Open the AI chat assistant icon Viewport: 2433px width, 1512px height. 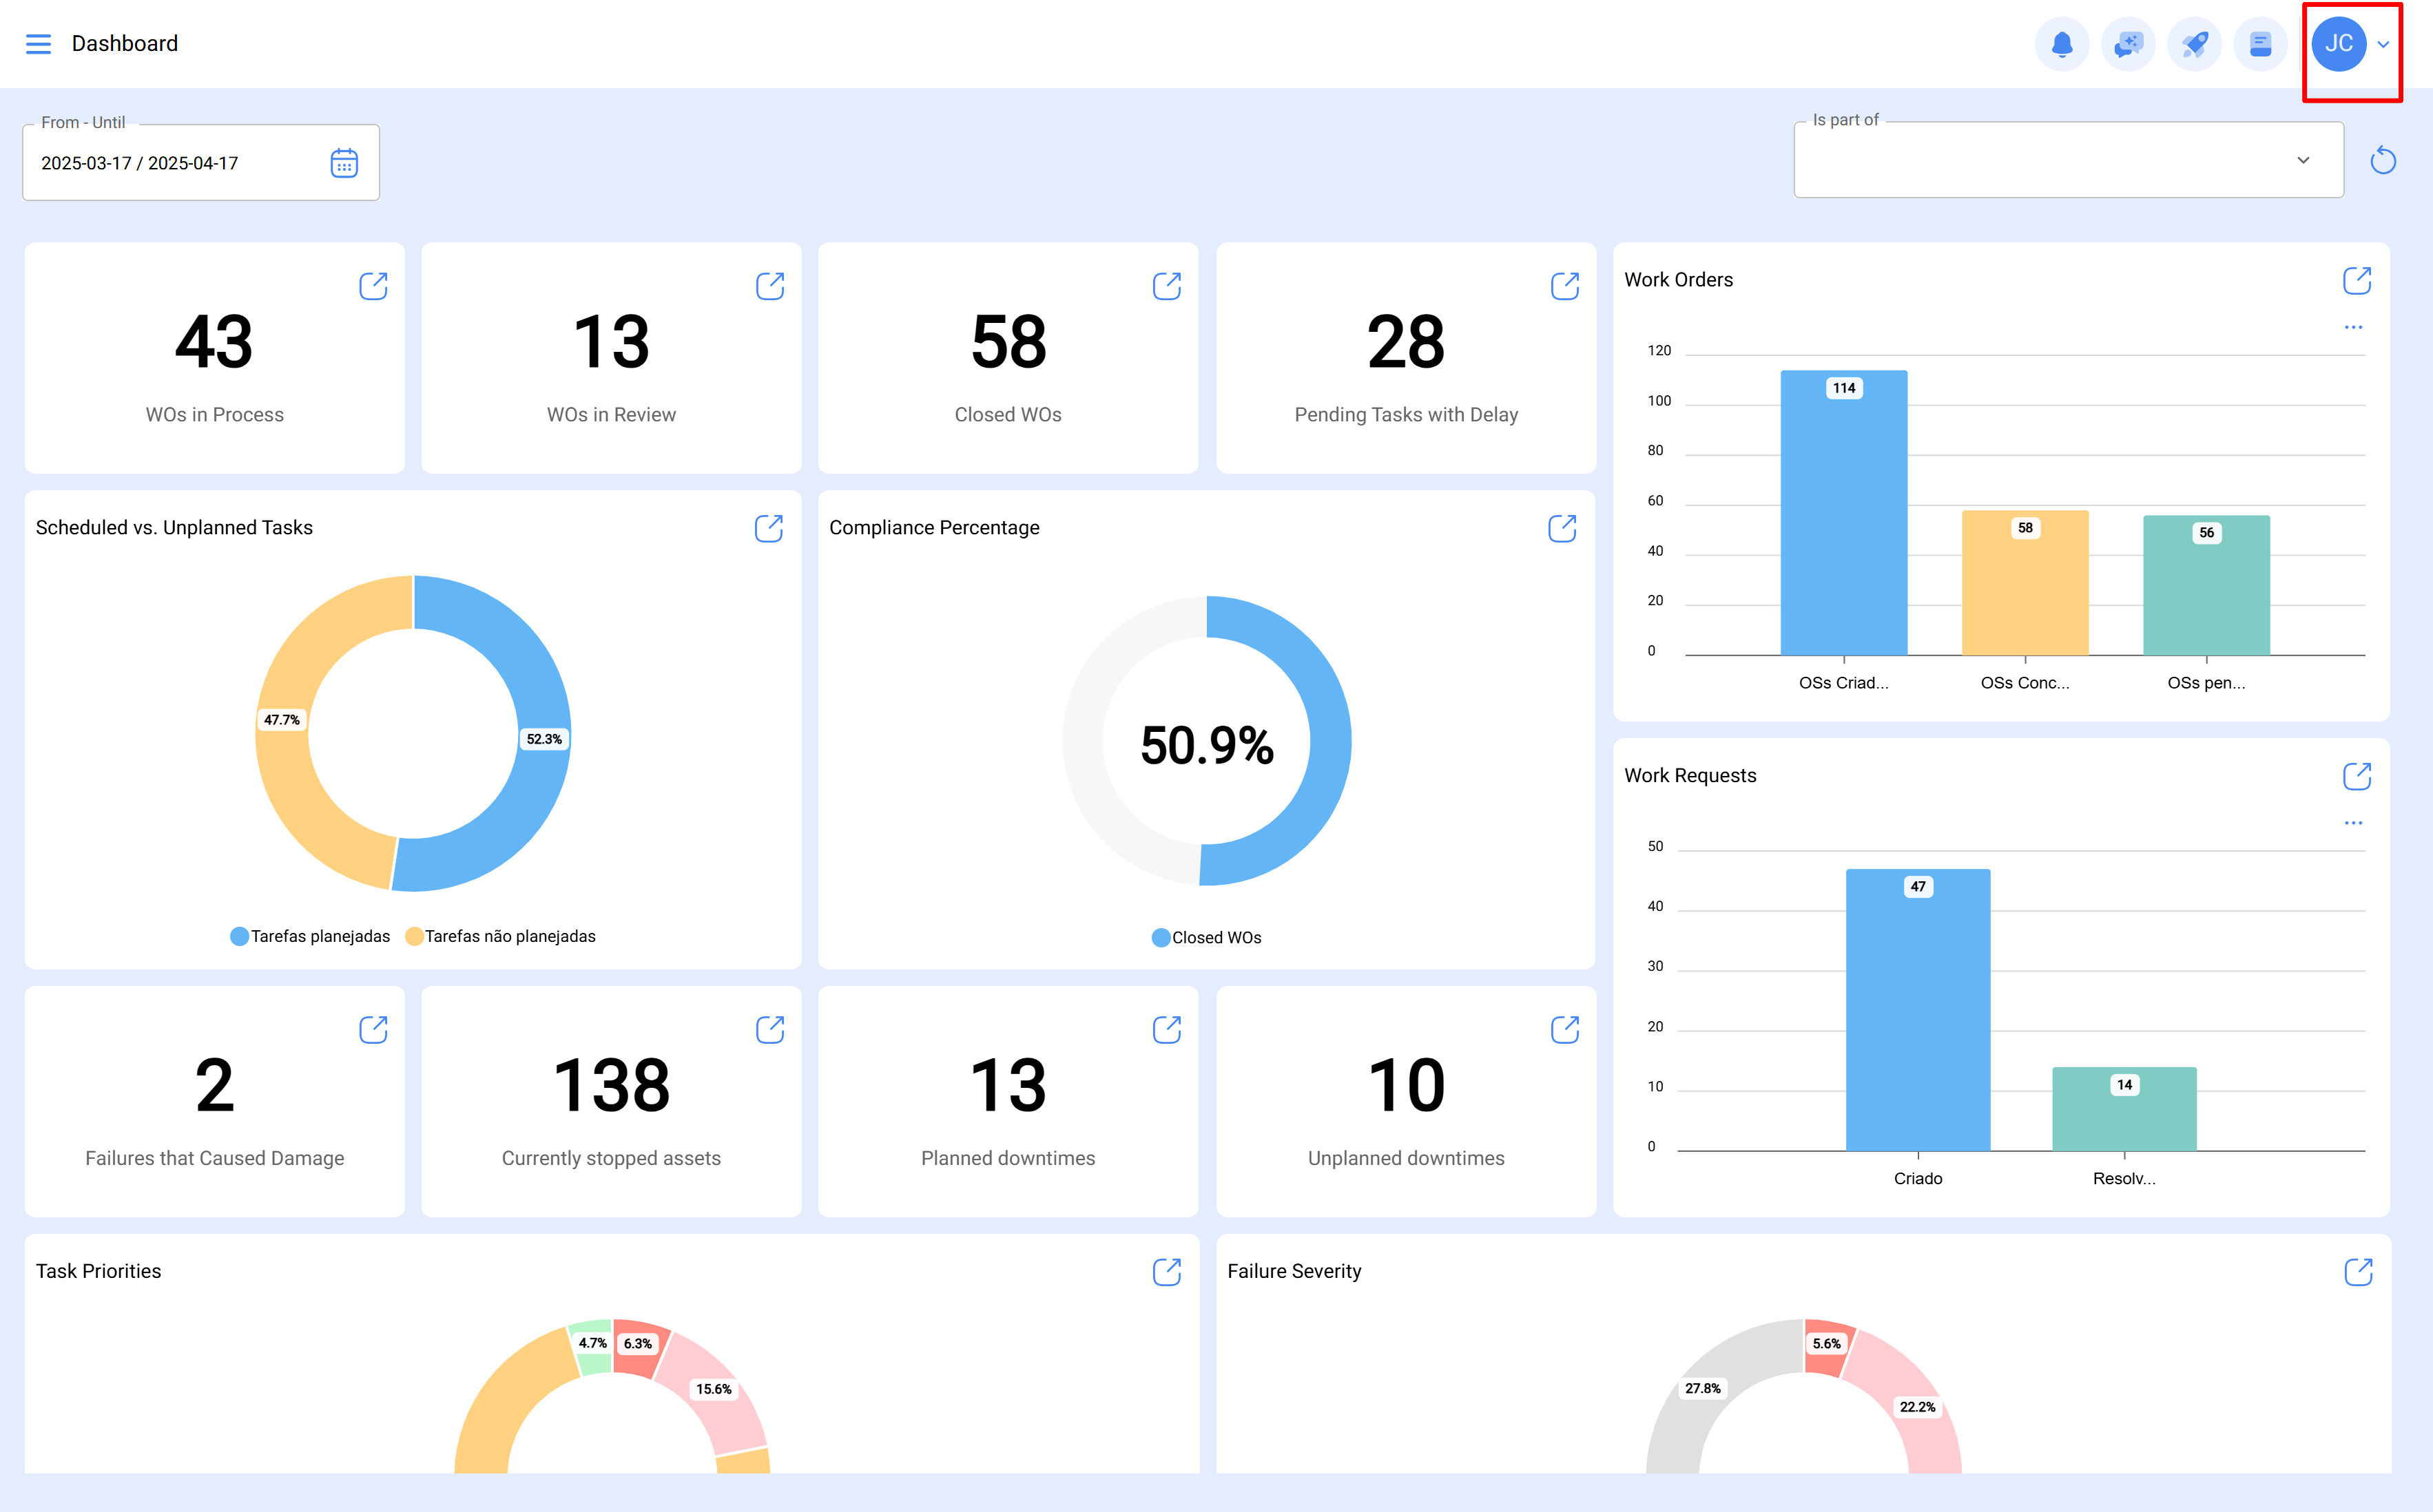(x=2128, y=44)
